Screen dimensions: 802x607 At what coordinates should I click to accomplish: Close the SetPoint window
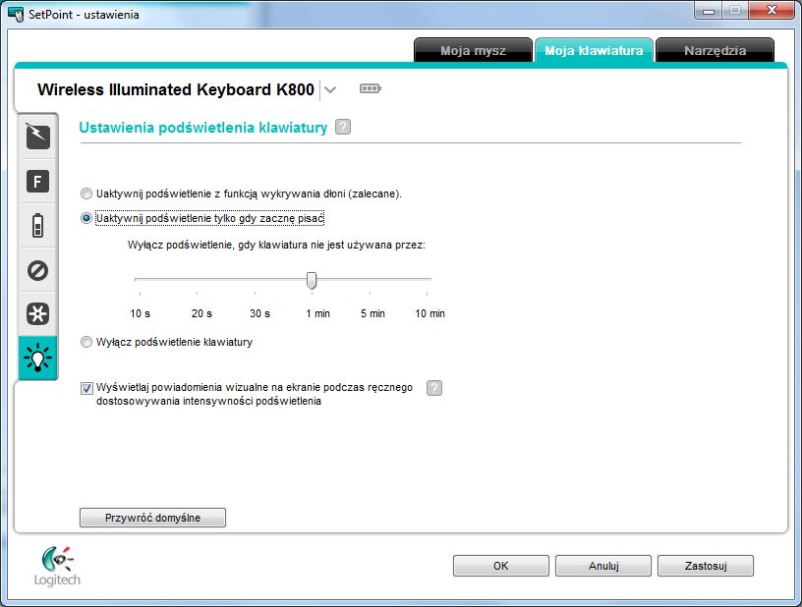pos(772,11)
